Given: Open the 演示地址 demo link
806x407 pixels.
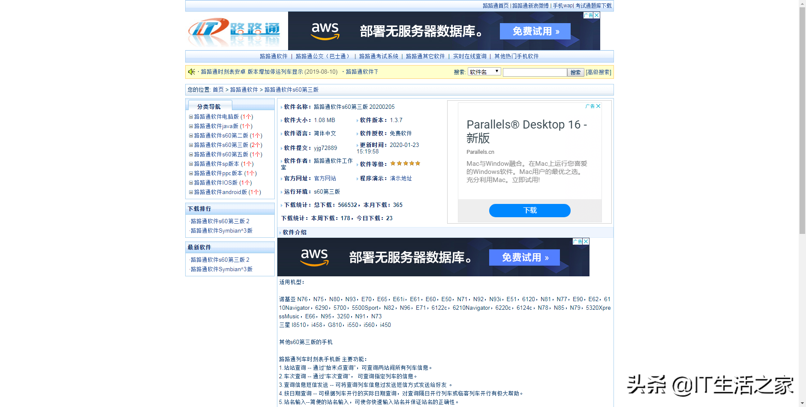Looking at the screenshot, I should click(401, 178).
